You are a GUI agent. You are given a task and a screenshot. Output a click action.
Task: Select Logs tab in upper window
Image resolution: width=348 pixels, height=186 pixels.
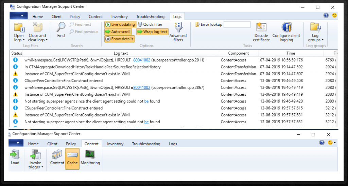click(177, 17)
